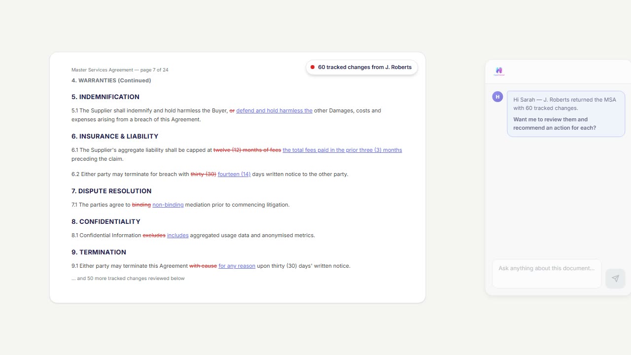Select the 'for any reason' insertion
The image size is (631, 355).
pos(237,266)
